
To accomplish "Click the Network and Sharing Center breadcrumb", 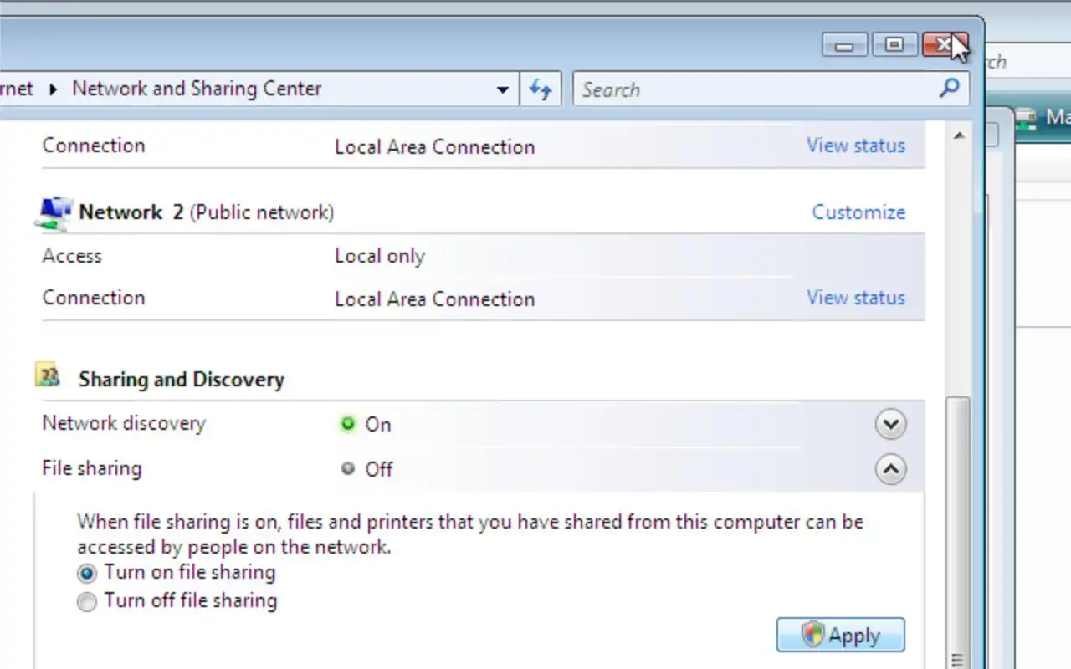I will click(x=197, y=89).
